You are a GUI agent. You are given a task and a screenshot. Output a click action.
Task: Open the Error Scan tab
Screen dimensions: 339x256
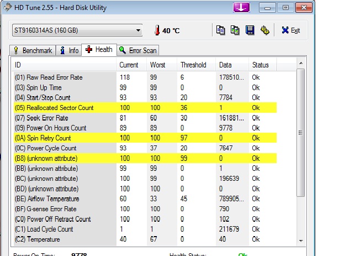(138, 50)
